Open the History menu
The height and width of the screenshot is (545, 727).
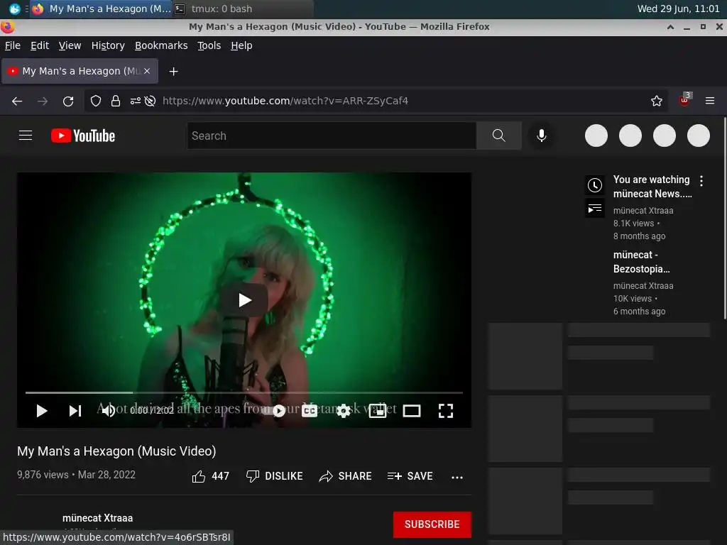(108, 45)
